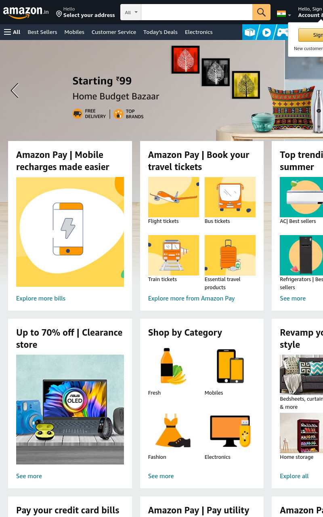Click the Bus tickets icon
Image resolution: width=323 pixels, height=517 pixels.
(x=230, y=197)
